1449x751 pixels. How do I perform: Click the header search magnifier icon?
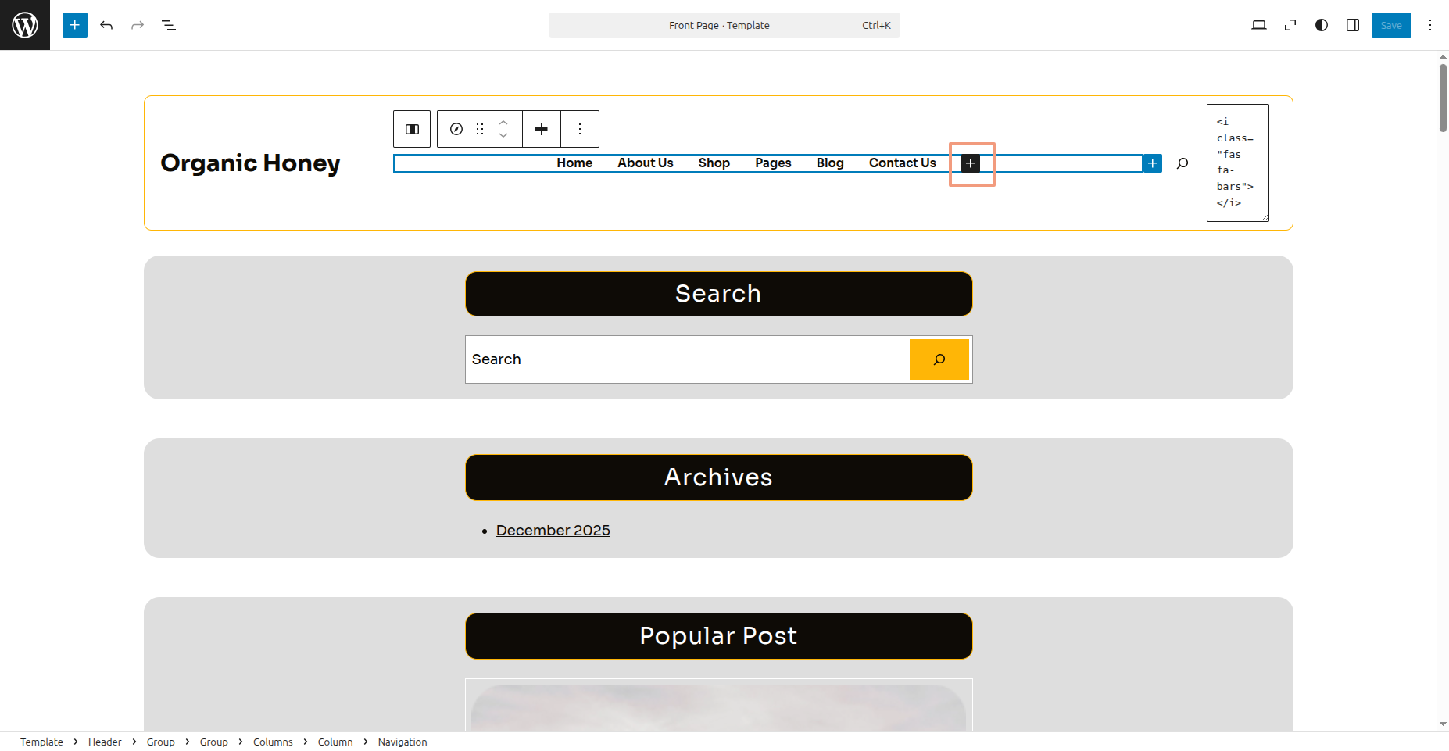(1182, 163)
